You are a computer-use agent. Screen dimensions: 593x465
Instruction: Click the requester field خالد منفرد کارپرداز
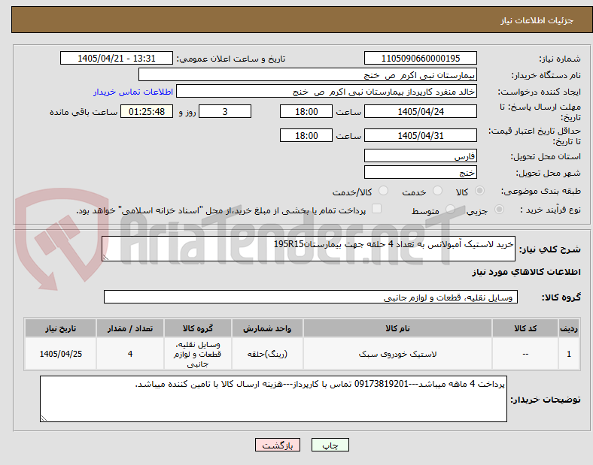pos(327,92)
